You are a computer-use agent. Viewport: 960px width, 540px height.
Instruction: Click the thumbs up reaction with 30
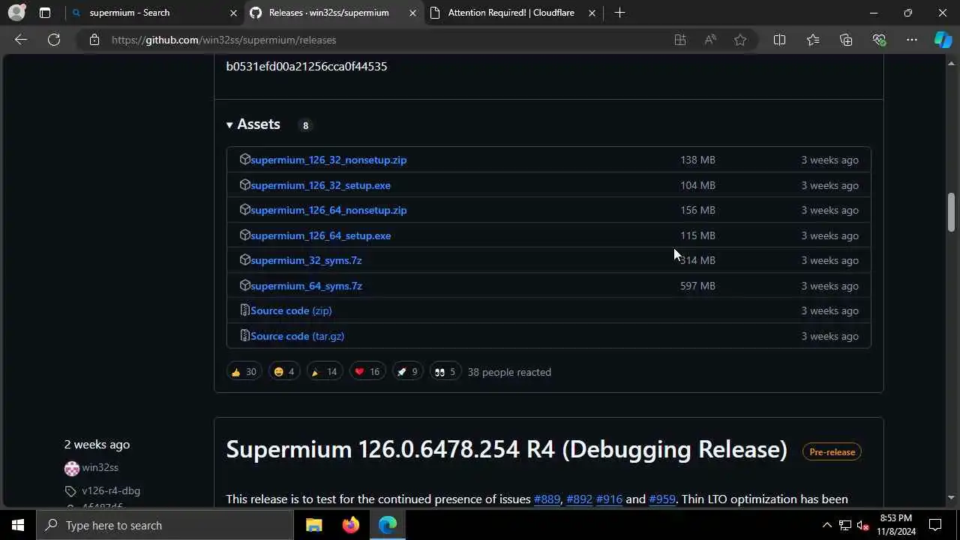[x=244, y=372]
